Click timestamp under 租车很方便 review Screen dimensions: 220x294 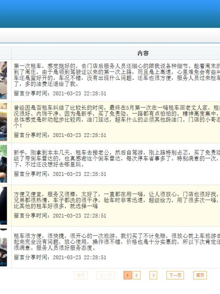[x=60, y=257]
